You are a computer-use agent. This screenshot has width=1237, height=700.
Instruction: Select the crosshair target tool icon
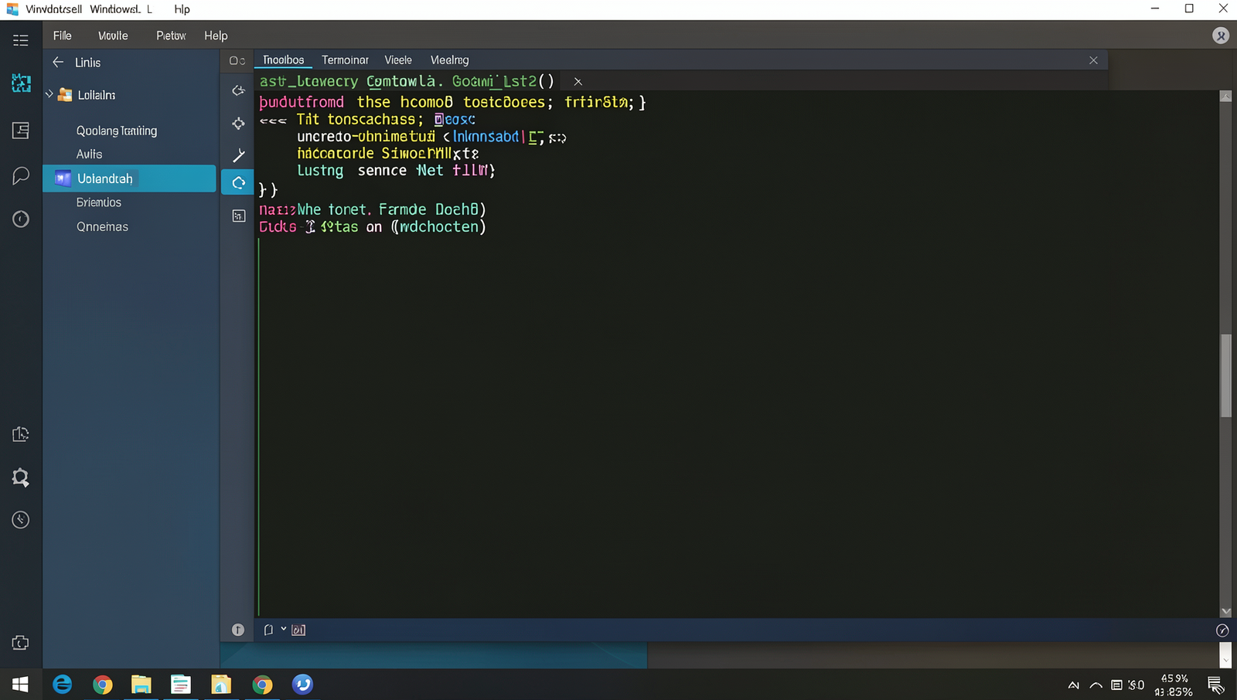pos(238,124)
